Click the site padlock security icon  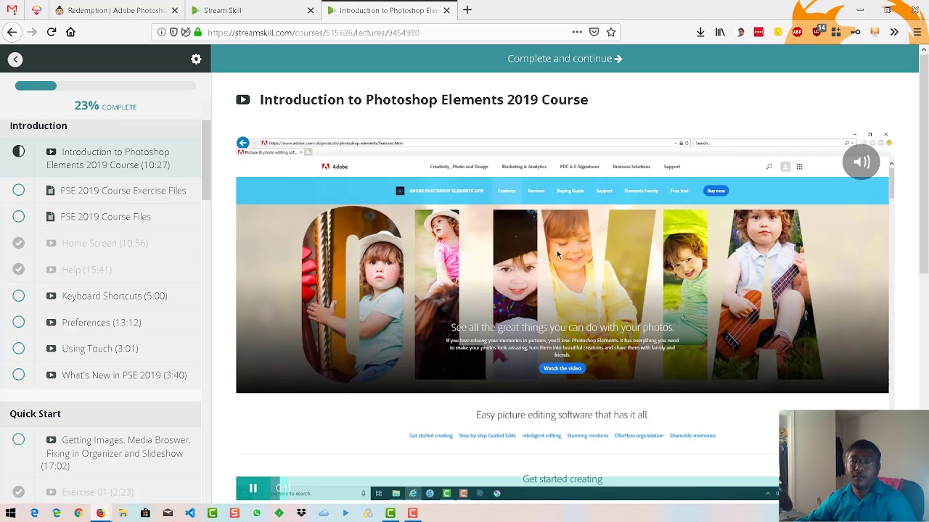197,32
